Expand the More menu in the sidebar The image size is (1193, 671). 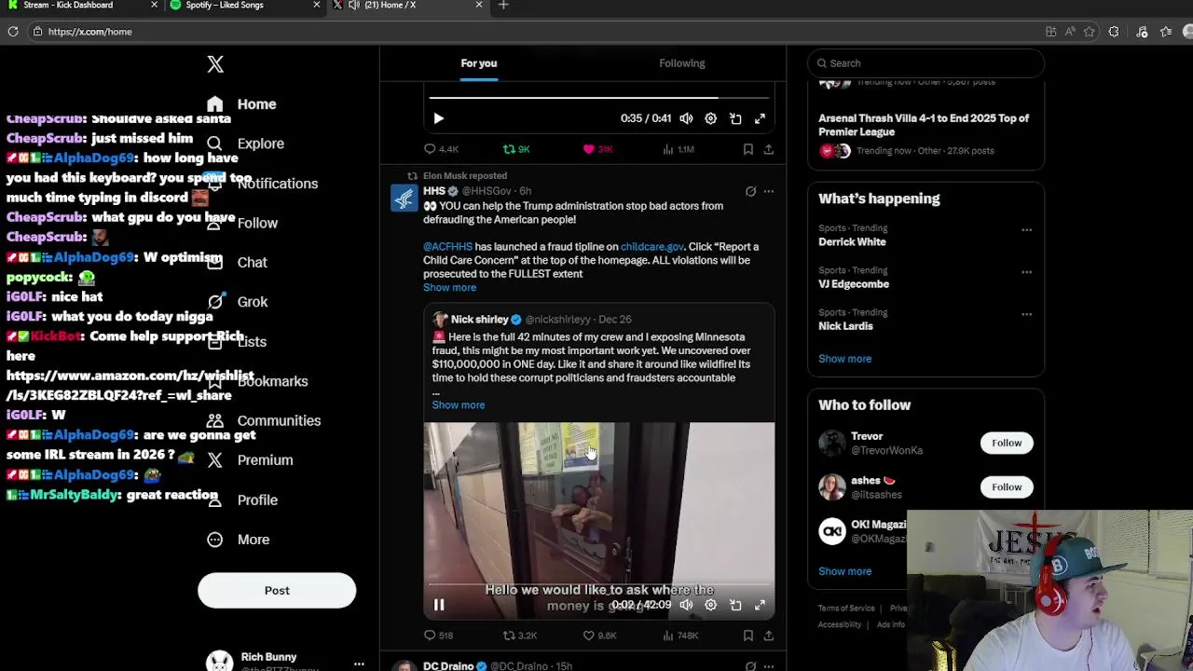pos(239,540)
